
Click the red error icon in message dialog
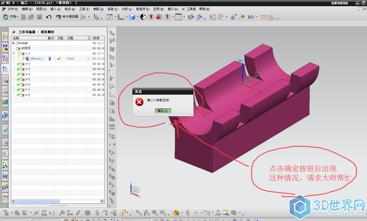click(x=139, y=102)
